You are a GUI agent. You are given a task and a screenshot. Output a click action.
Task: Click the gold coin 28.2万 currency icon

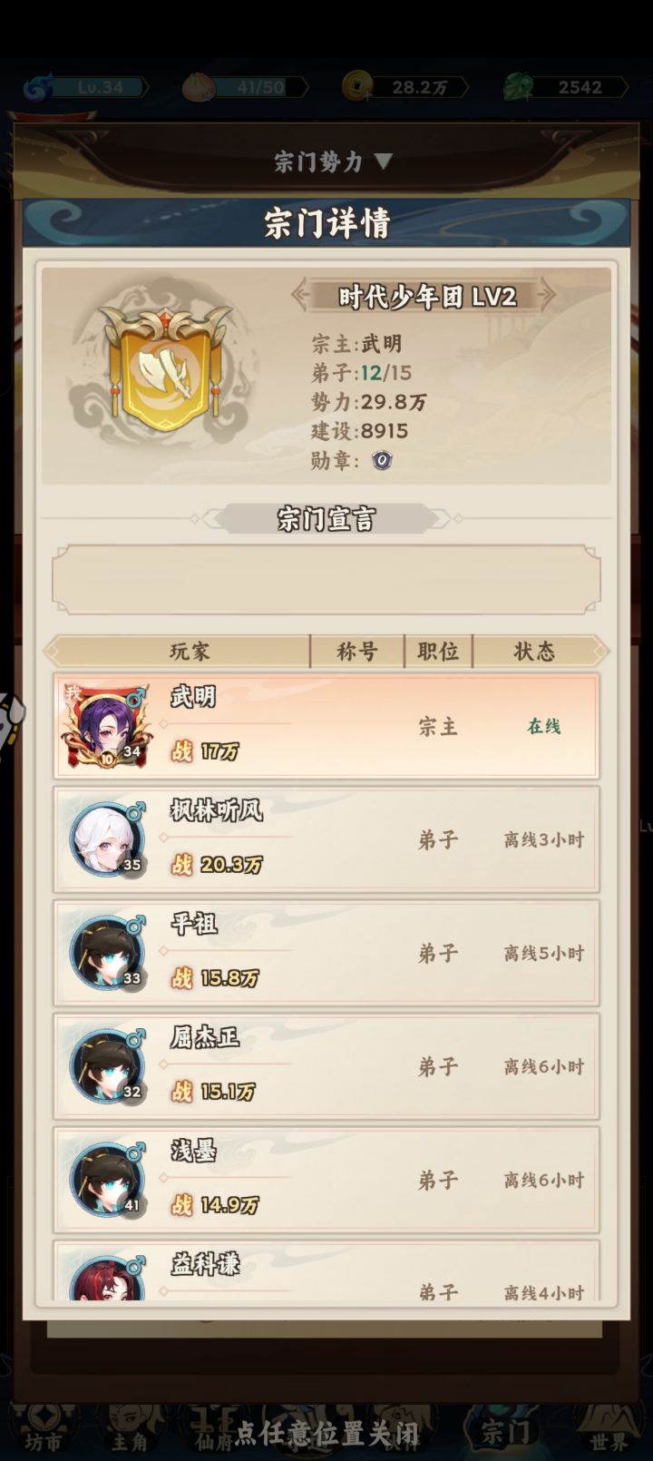click(357, 86)
